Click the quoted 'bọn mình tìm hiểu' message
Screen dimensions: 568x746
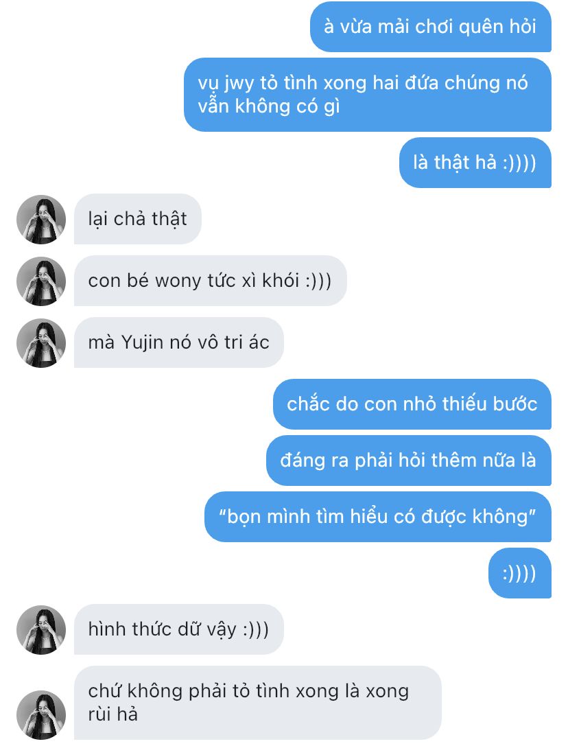[378, 517]
